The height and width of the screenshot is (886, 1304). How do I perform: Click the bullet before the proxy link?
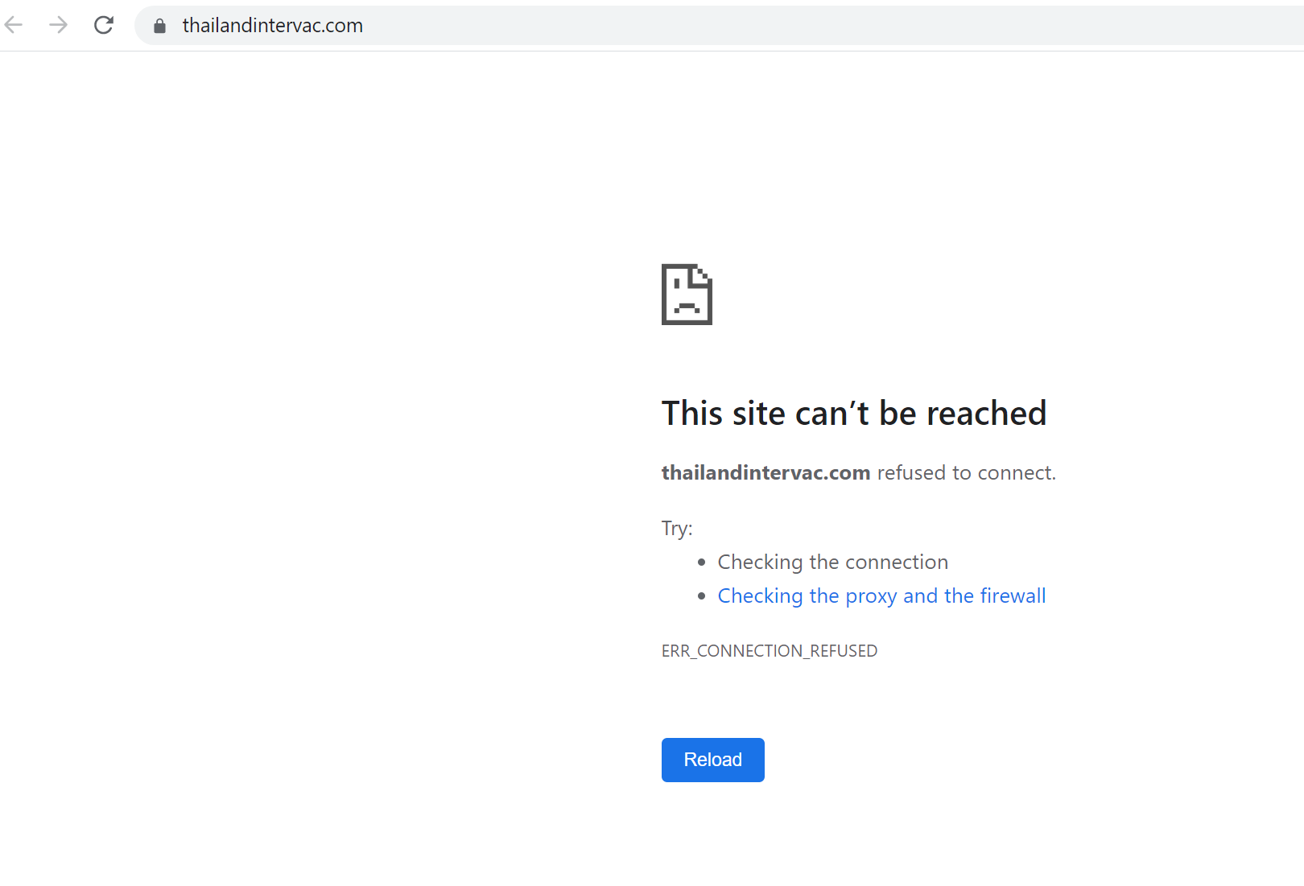[701, 595]
